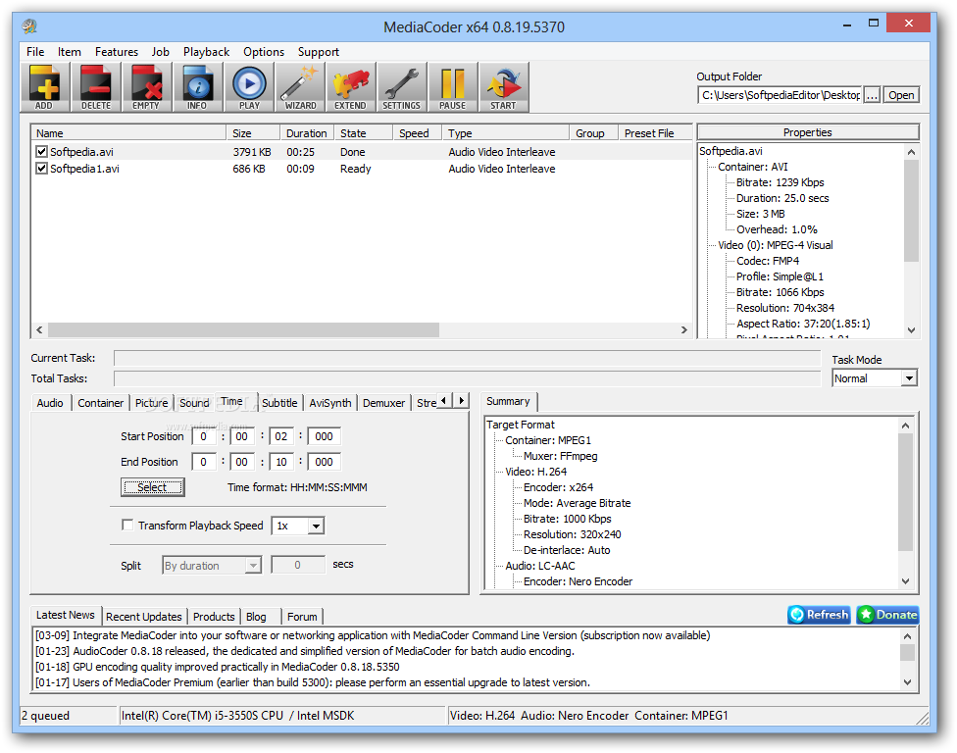Click the Refresh news button
957x753 pixels.
point(819,615)
